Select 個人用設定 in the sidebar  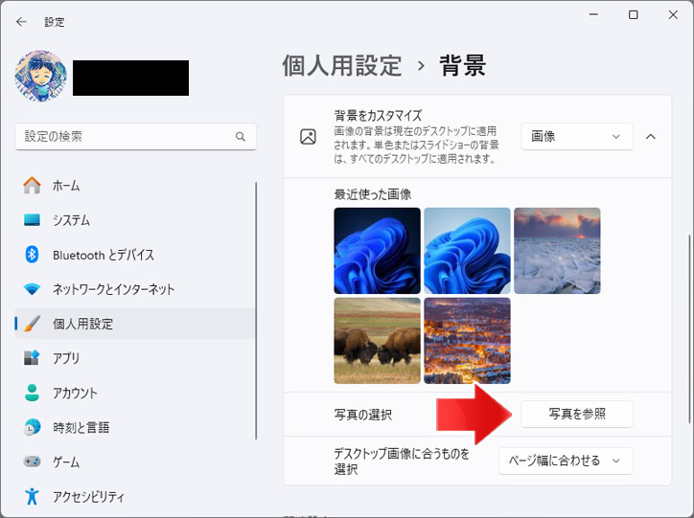pyautogui.click(x=135, y=324)
